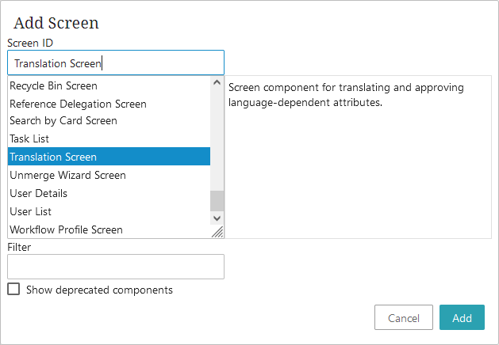Choose Search by Card Screen
499x345 pixels.
tap(109, 120)
